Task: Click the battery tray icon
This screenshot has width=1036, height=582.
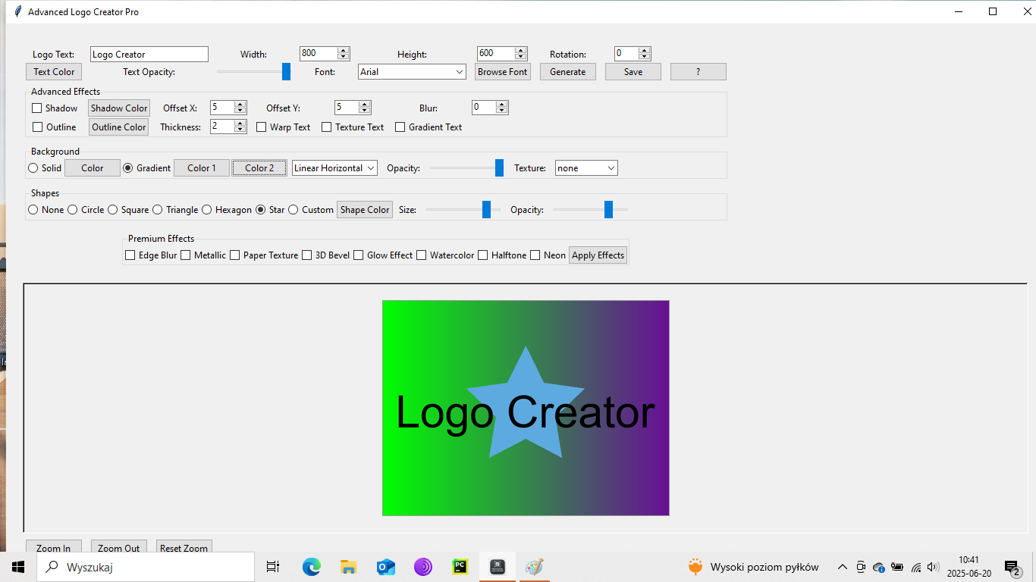Action: 897,567
